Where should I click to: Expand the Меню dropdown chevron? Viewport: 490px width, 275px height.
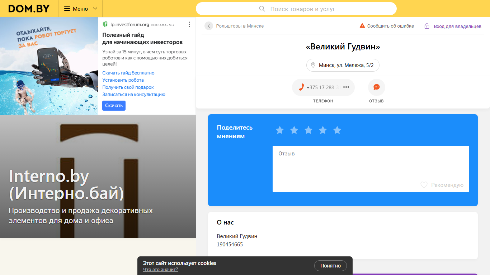(x=95, y=9)
